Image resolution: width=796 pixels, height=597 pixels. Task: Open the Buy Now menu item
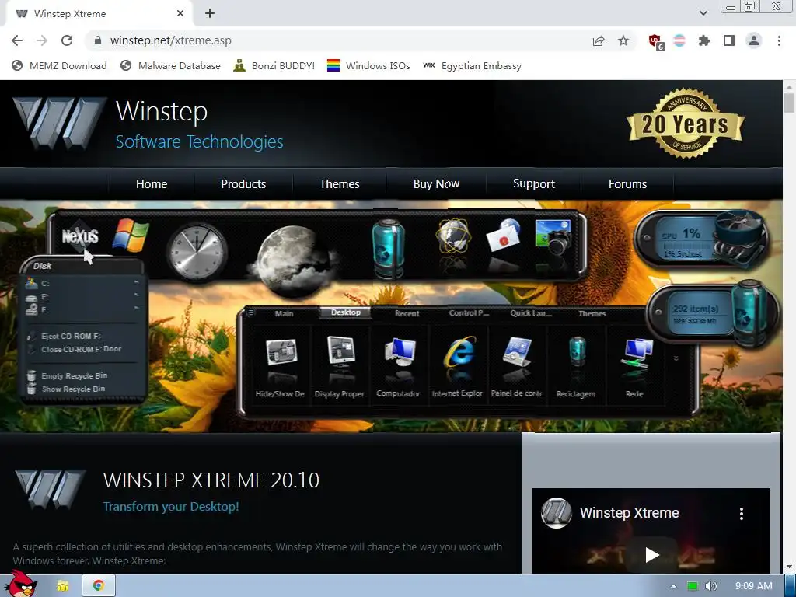436,183
